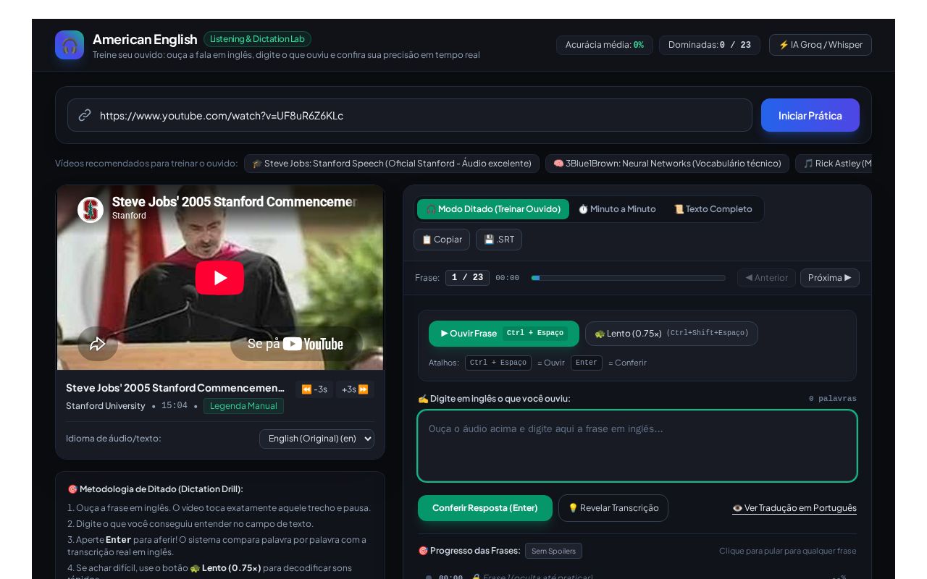Viewport: 927px width, 579px height.
Task: Click Dominadas 0 / 23 stat
Action: [710, 45]
